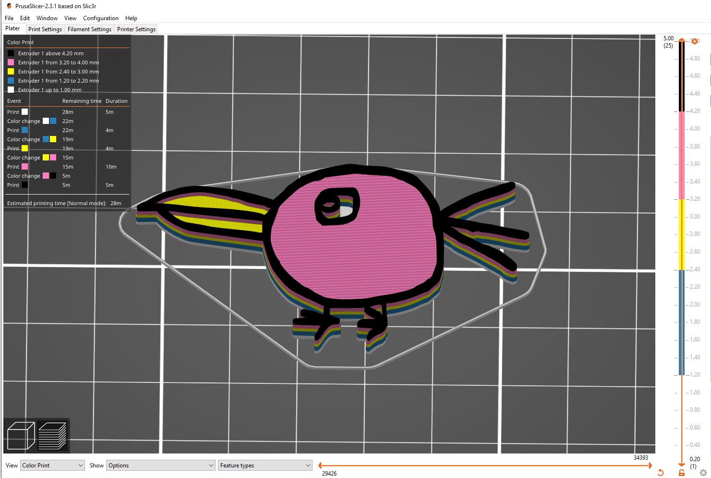Switch to the Print Settings tab
Viewport: 711px width, 478px height.
45,29
